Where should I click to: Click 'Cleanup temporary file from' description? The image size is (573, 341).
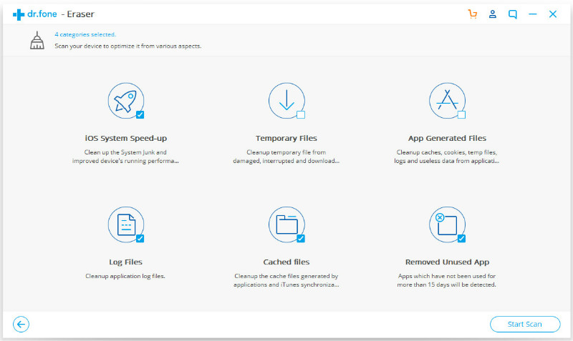pos(286,157)
